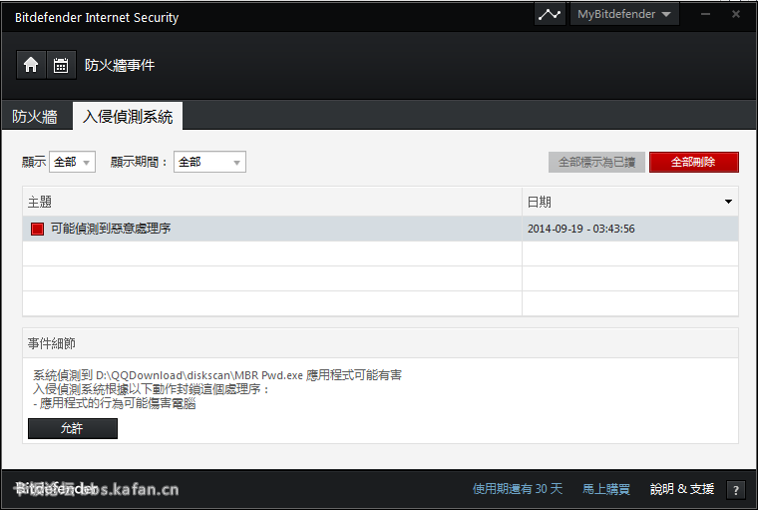
Task: Click the red alert icon in the event row
Action: [37, 229]
